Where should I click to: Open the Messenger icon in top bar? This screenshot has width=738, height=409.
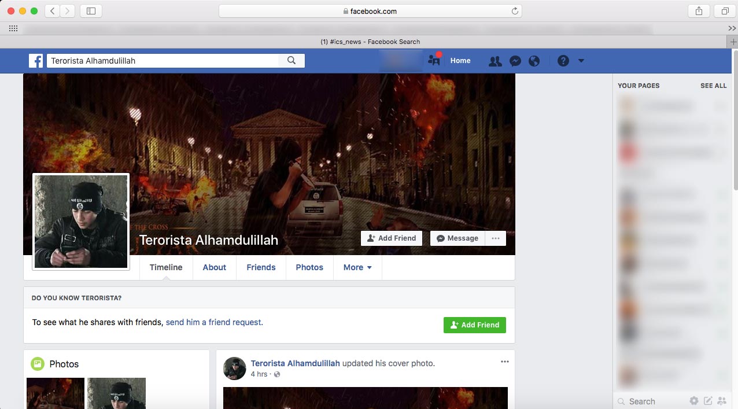click(x=515, y=61)
